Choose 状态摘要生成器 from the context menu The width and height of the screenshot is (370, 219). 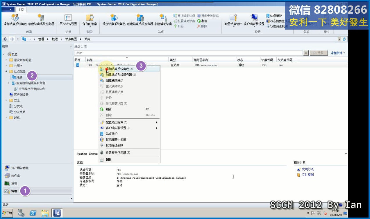[129, 140]
